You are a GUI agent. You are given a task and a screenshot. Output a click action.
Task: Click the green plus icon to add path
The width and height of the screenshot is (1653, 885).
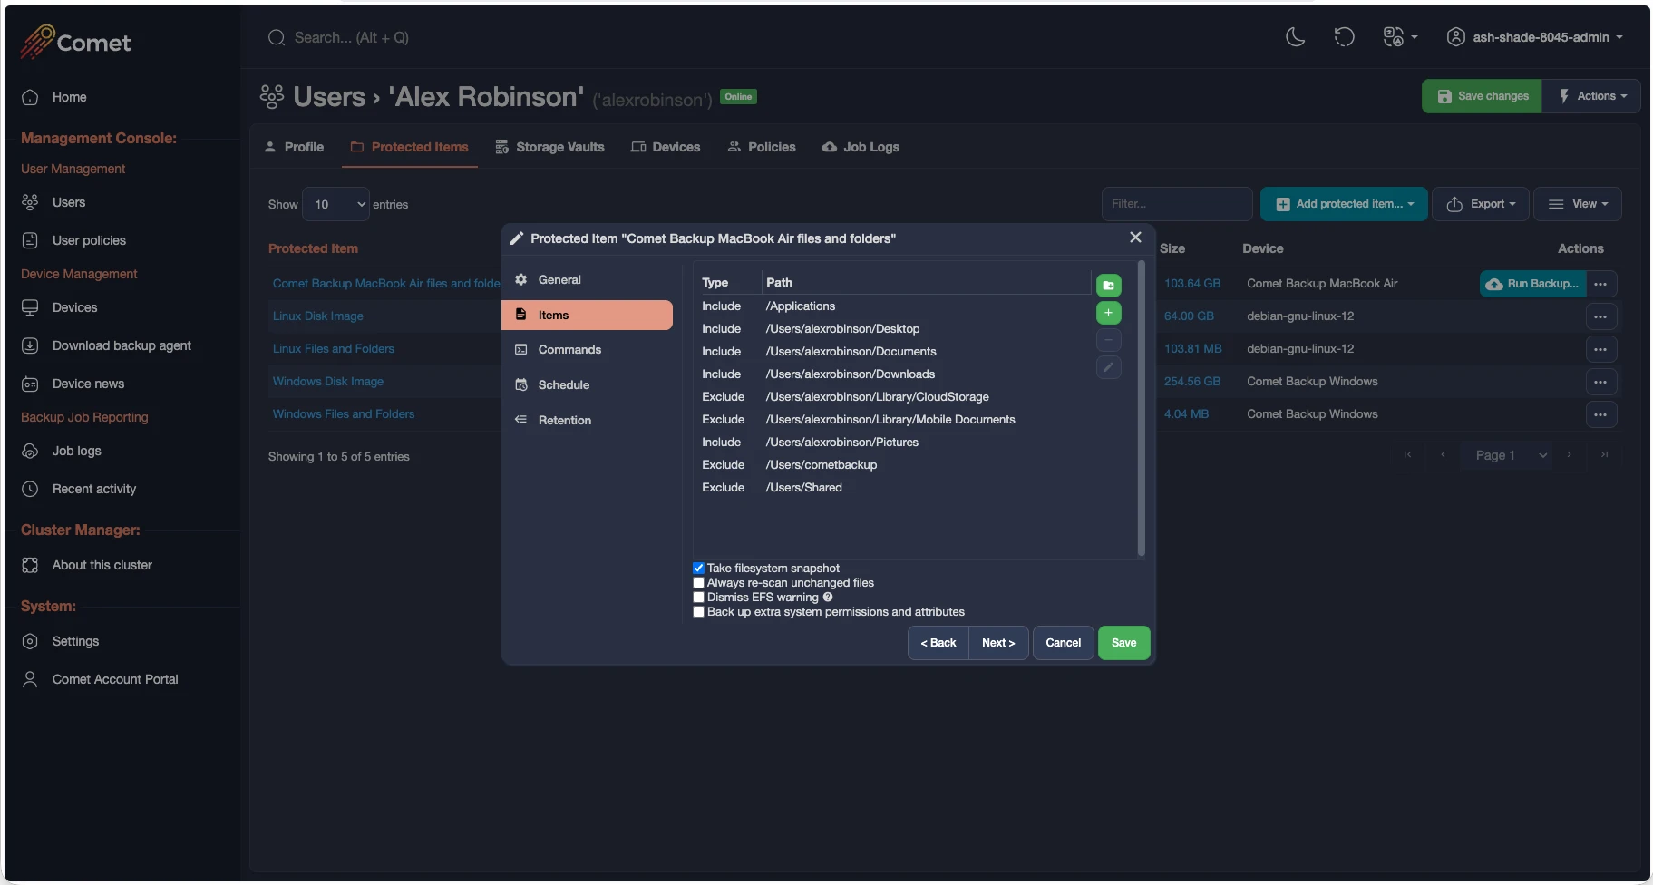click(1108, 313)
